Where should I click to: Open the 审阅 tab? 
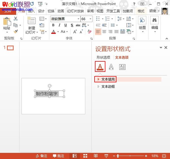pyautogui.click(x=90, y=11)
